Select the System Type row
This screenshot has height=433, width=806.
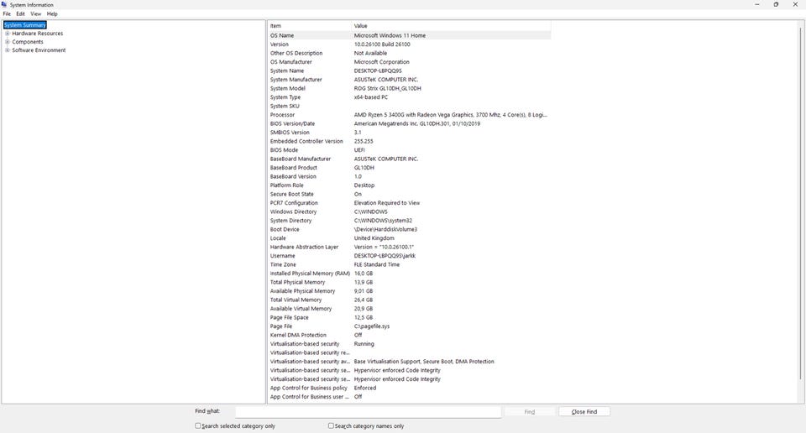[x=409, y=97]
